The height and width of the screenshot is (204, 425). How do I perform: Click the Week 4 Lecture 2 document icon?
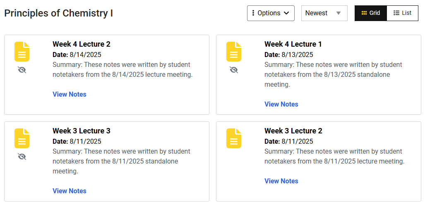pyautogui.click(x=22, y=52)
